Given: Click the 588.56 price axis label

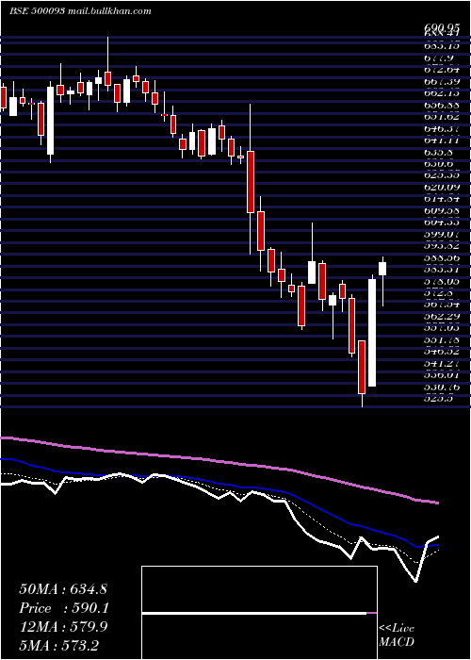Looking at the screenshot, I should [441, 257].
